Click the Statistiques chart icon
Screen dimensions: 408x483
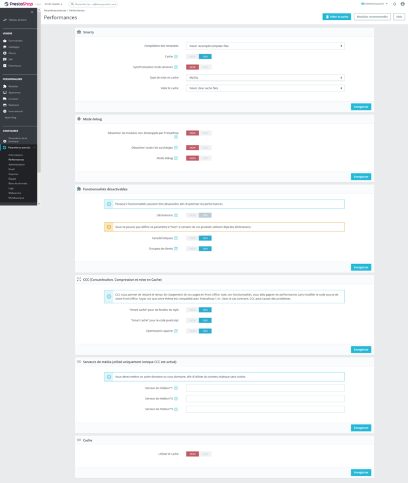[5, 66]
